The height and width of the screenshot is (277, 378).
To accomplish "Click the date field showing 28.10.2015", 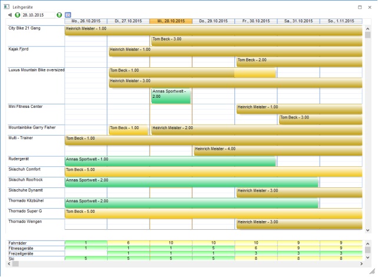I will tap(38, 14).
